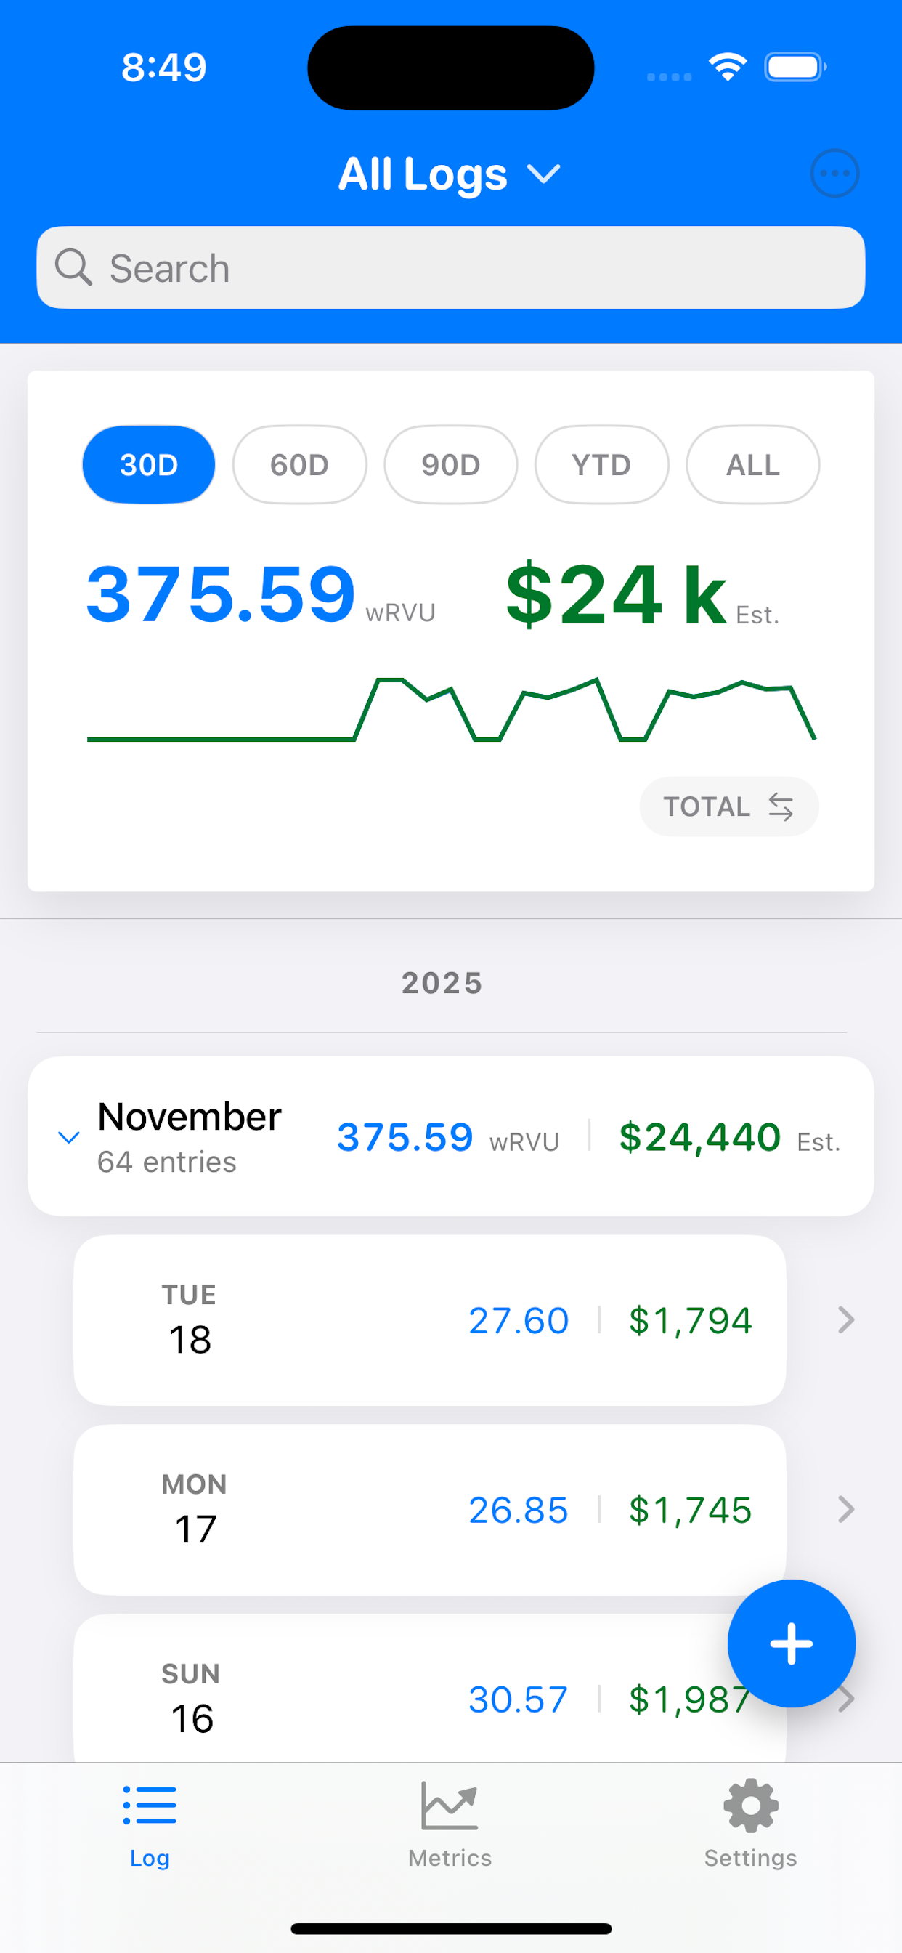The height and width of the screenshot is (1953, 902).
Task: Select the 30D time range
Action: pos(149,465)
